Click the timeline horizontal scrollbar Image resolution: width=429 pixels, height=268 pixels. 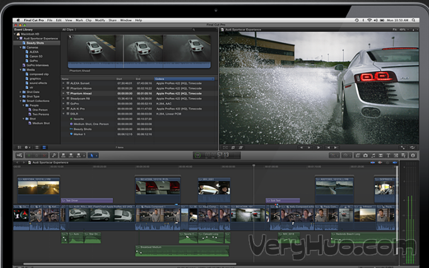(x=130, y=264)
